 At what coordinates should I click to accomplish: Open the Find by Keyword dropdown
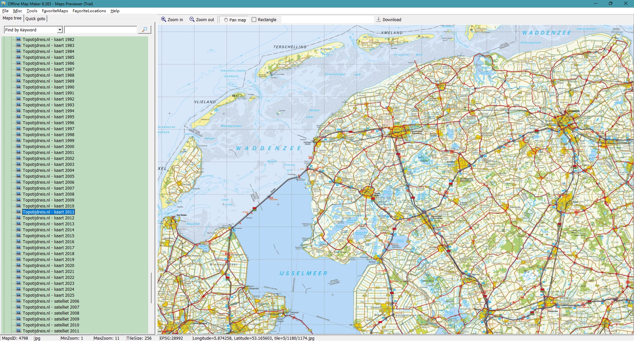click(x=60, y=30)
